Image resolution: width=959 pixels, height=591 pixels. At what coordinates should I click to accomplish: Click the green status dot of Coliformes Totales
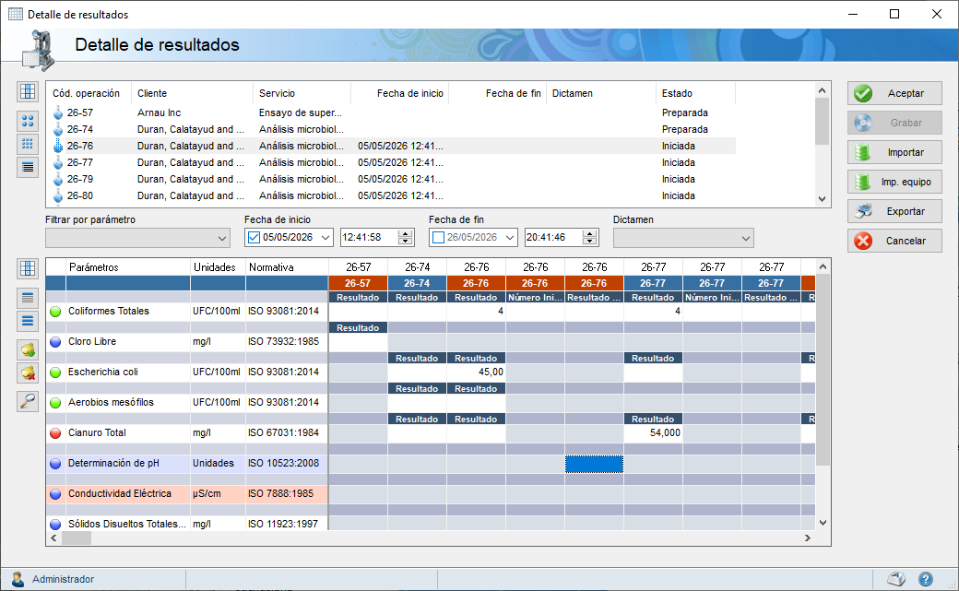point(55,312)
